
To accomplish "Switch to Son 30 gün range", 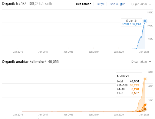I will point(117,4).
